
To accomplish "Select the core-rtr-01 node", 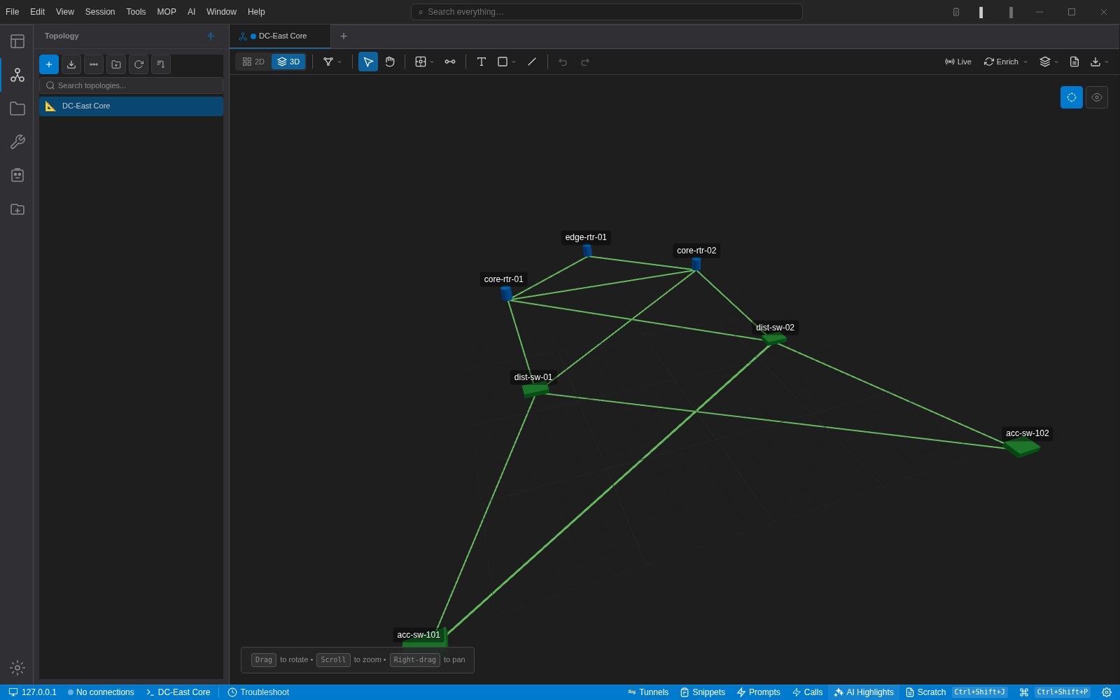I will [506, 293].
